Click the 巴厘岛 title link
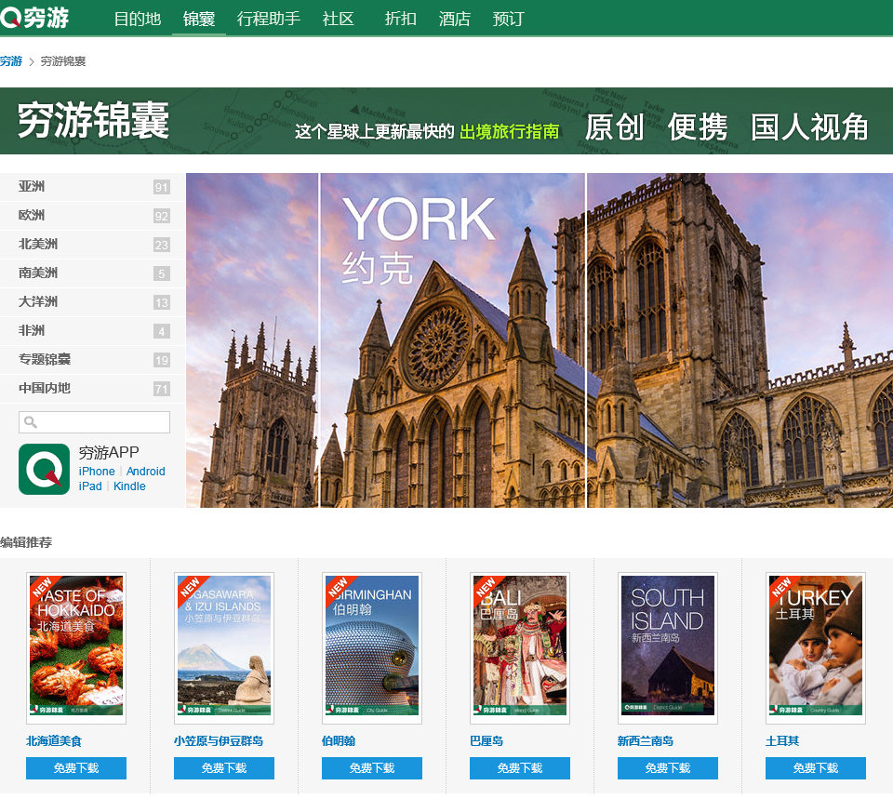893x812 pixels. [x=486, y=740]
